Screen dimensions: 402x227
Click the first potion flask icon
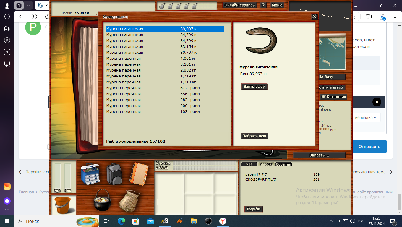[x=162, y=6]
